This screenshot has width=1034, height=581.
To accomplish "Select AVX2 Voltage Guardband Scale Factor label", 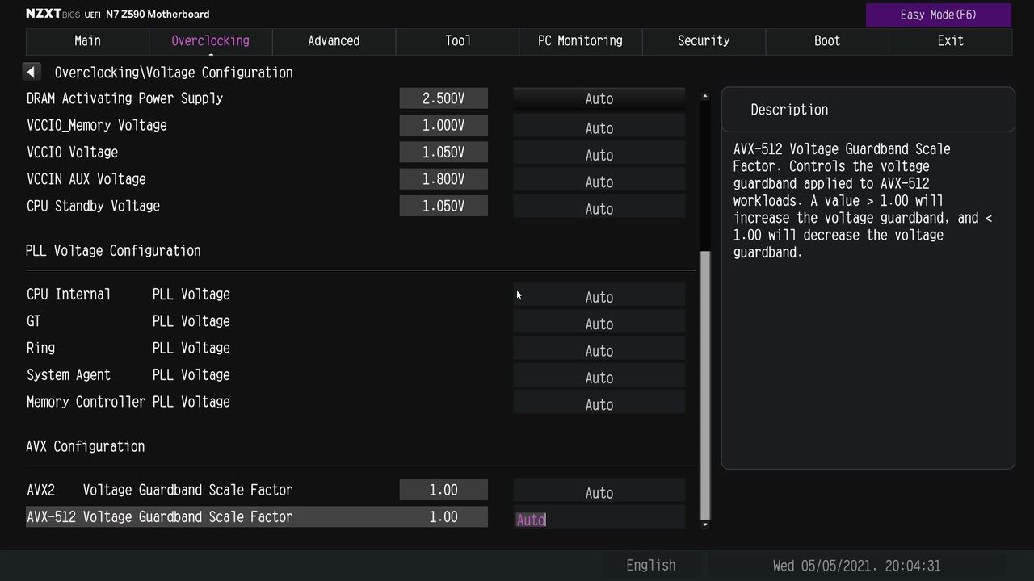I will tap(159, 490).
